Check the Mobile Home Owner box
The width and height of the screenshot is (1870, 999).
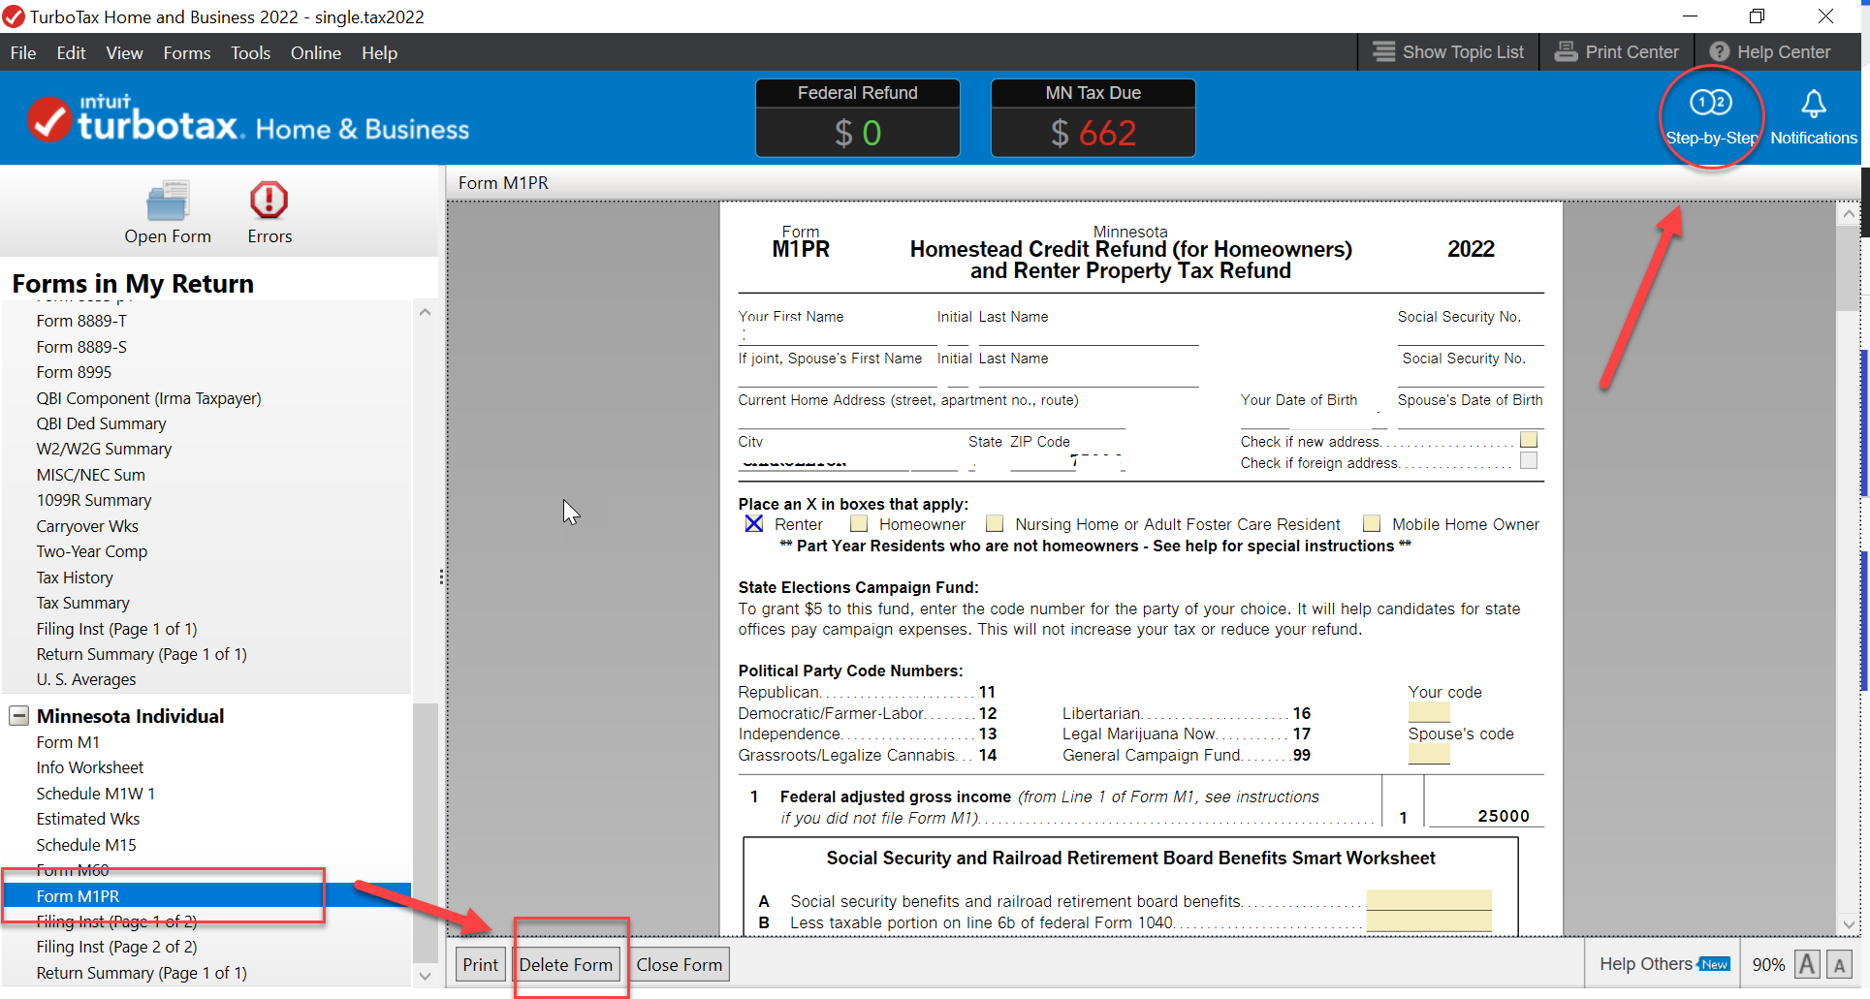(x=1372, y=524)
